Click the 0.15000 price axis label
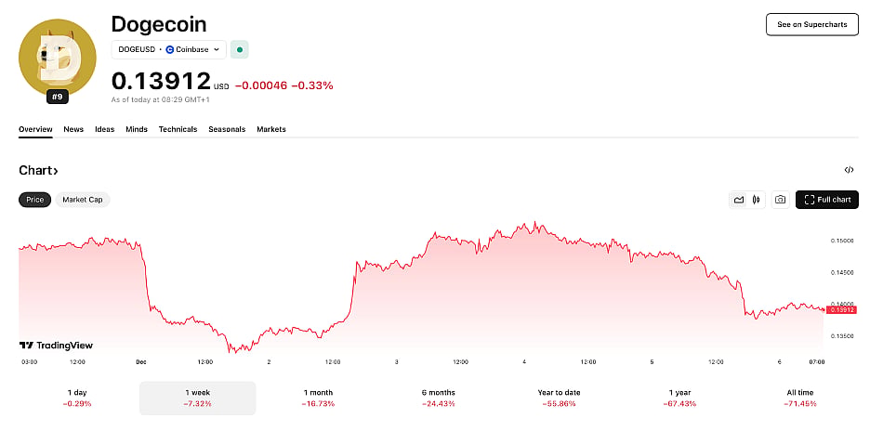This screenshot has width=870, height=431. point(842,241)
